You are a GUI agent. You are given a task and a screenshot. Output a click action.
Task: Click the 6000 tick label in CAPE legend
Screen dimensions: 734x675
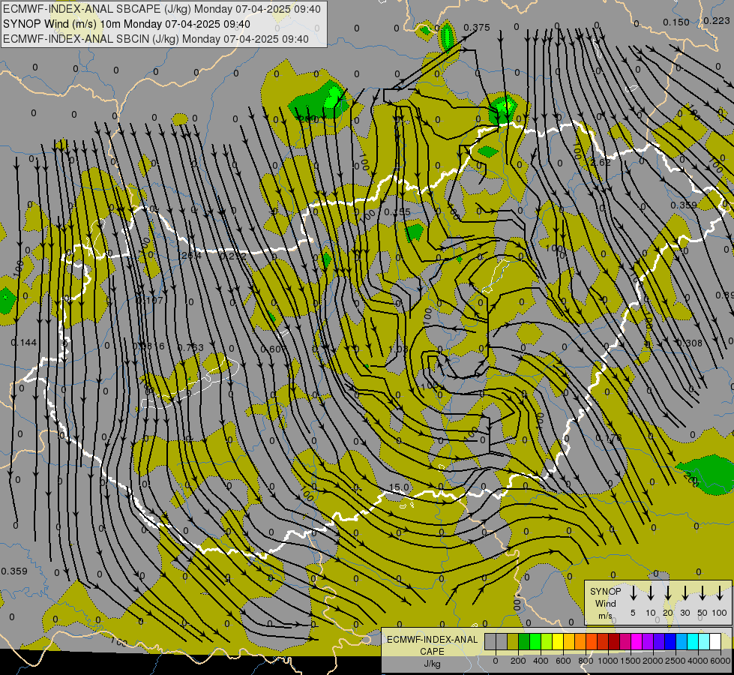click(720, 661)
